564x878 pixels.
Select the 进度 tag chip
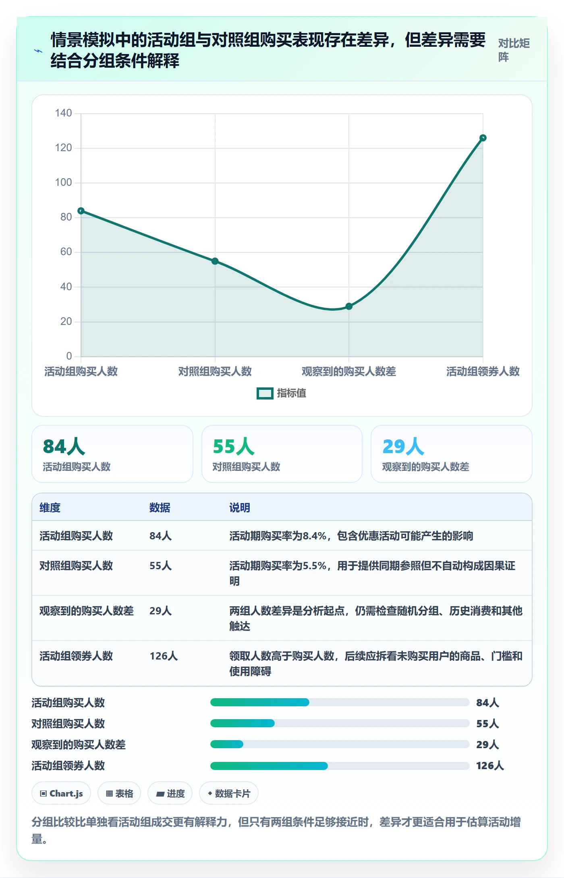(x=170, y=793)
